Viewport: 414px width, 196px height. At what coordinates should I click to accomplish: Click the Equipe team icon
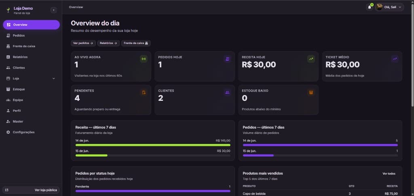(x=8, y=100)
